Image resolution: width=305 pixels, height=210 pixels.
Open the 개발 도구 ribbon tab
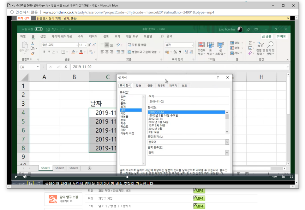click(132, 36)
